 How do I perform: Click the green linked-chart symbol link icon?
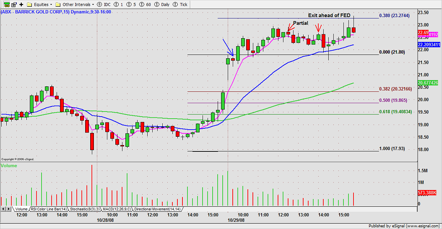click(6, 5)
